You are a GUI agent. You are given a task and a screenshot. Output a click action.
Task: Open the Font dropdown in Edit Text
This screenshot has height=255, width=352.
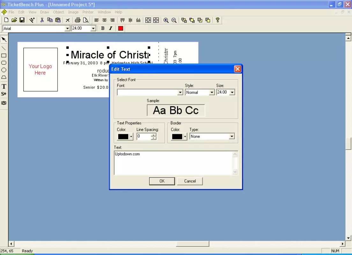180,92
